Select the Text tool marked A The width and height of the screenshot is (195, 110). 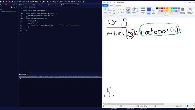[x=123, y=9]
